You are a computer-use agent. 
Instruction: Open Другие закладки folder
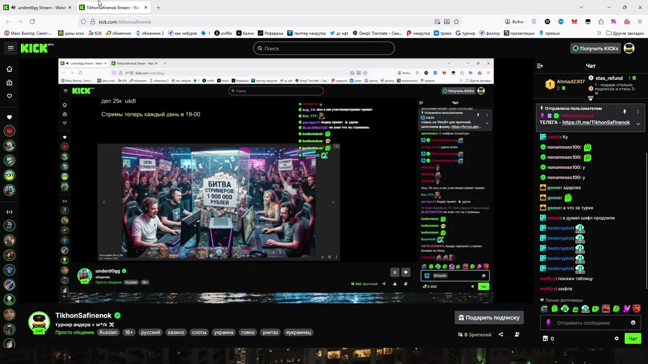tap(625, 33)
